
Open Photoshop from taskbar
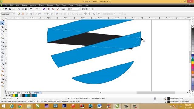(x=64, y=106)
